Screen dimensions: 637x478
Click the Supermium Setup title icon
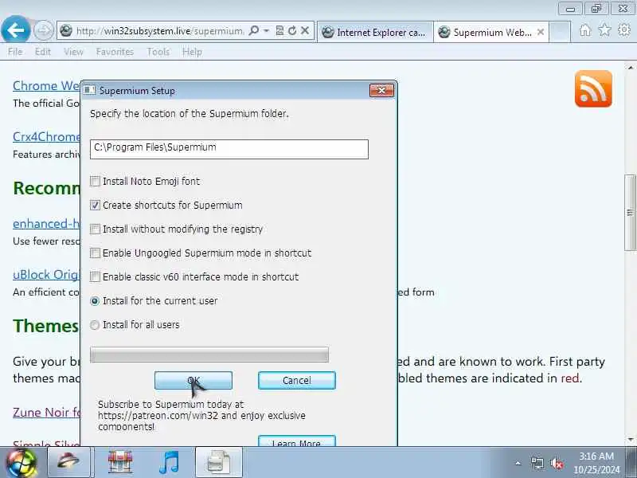click(x=89, y=90)
